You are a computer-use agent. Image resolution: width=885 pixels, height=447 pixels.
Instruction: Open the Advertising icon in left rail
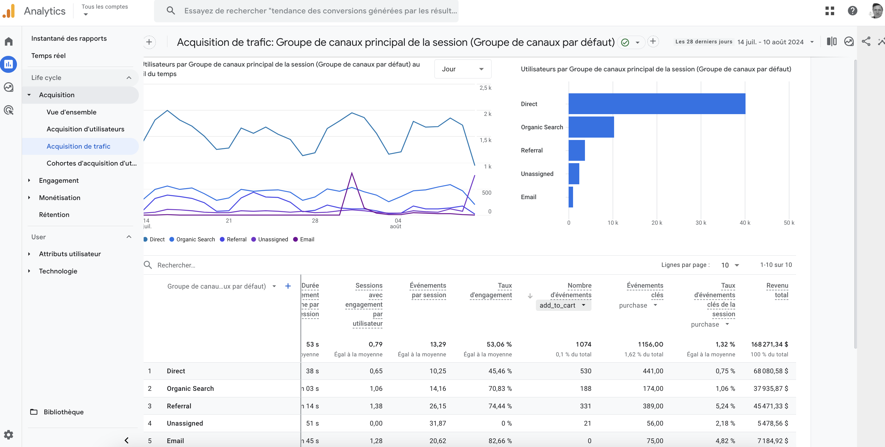[9, 110]
